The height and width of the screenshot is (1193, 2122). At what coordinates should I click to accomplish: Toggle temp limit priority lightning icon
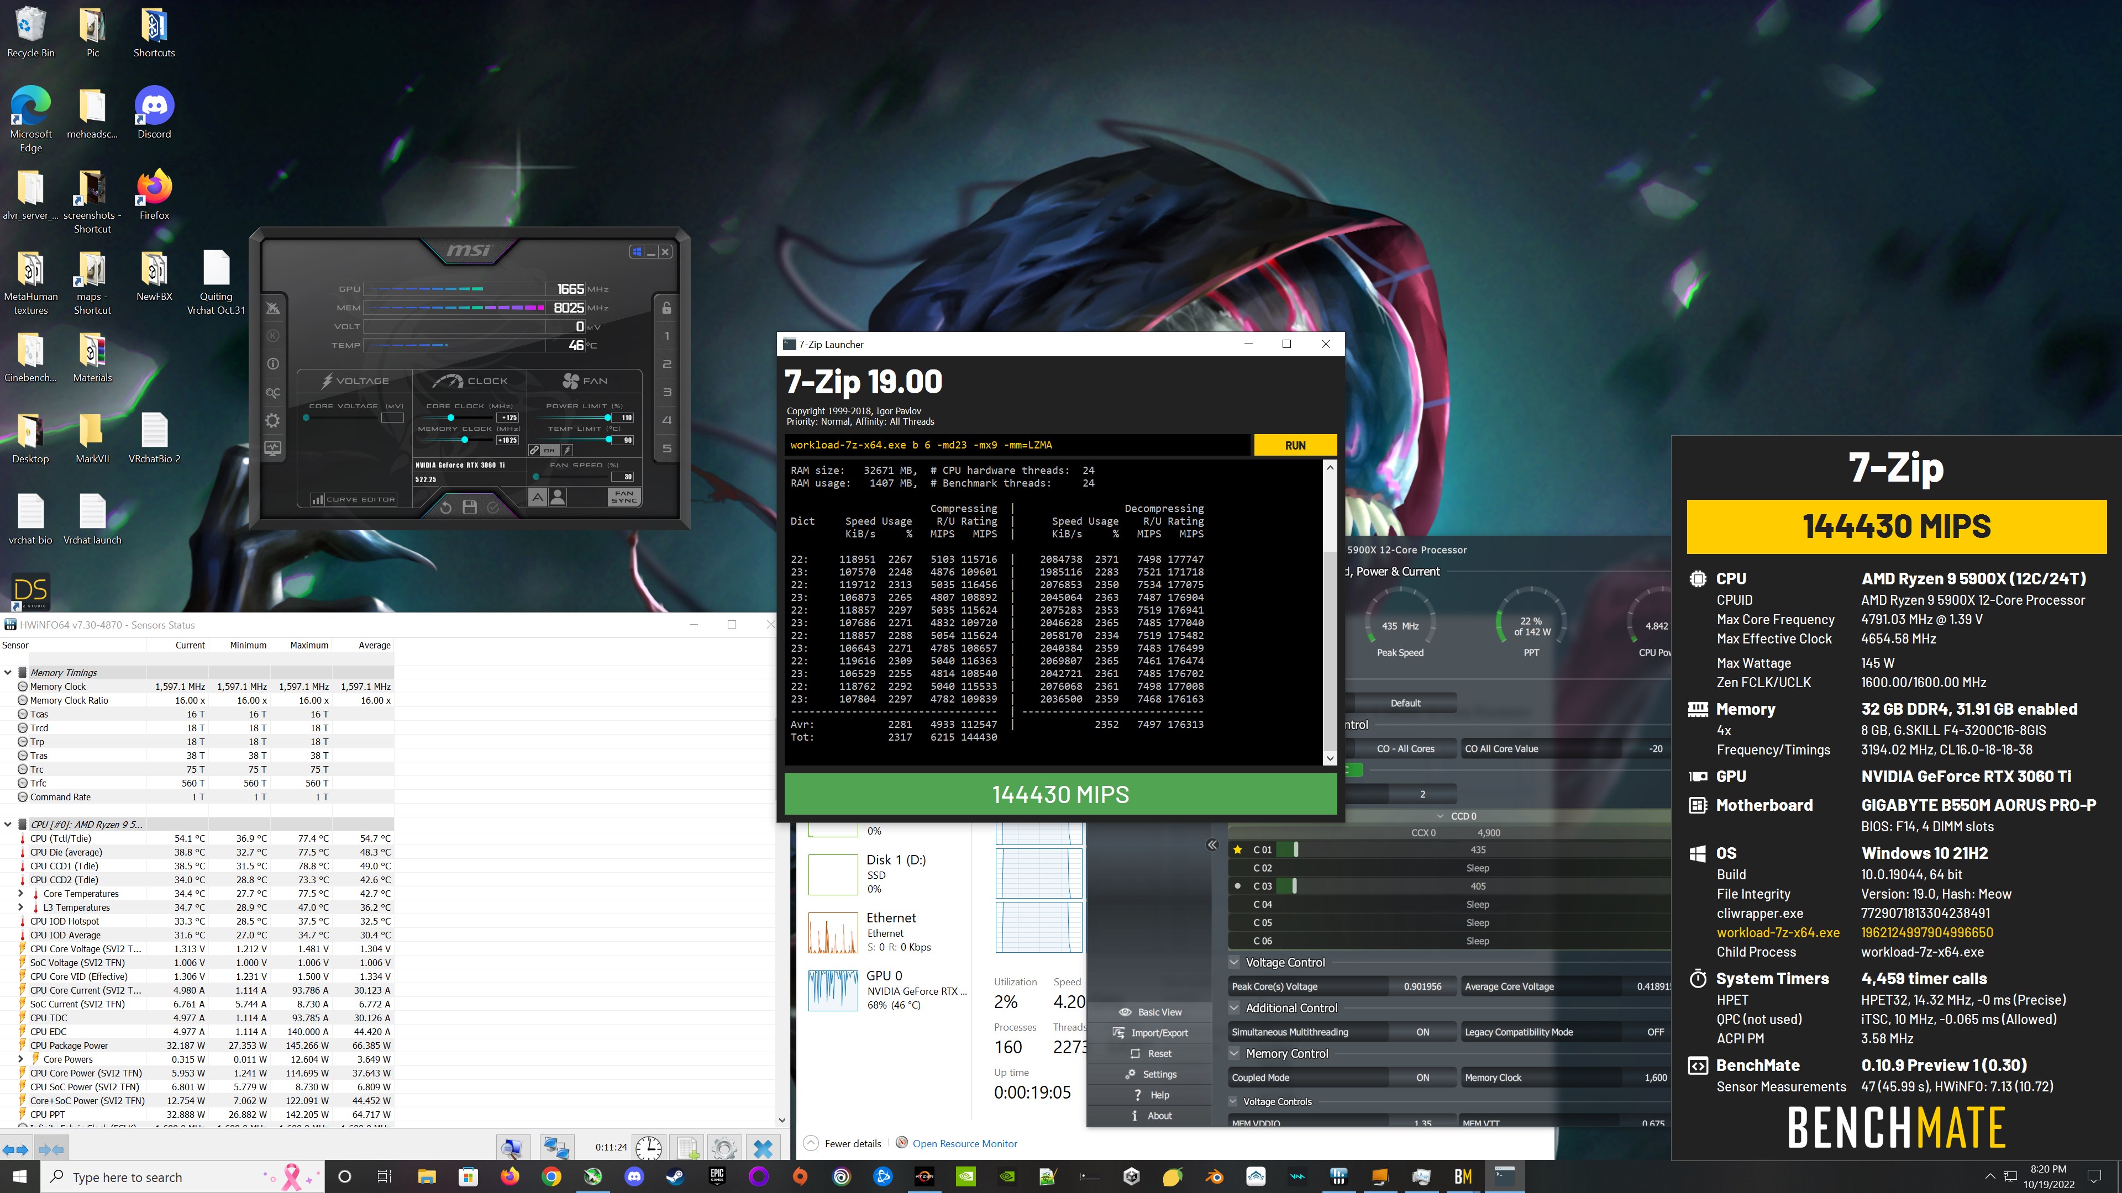(x=567, y=450)
